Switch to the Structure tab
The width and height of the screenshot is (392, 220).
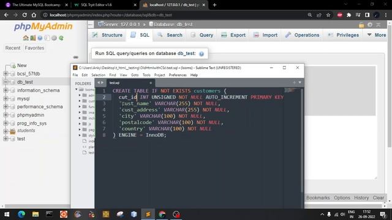tap(107, 35)
